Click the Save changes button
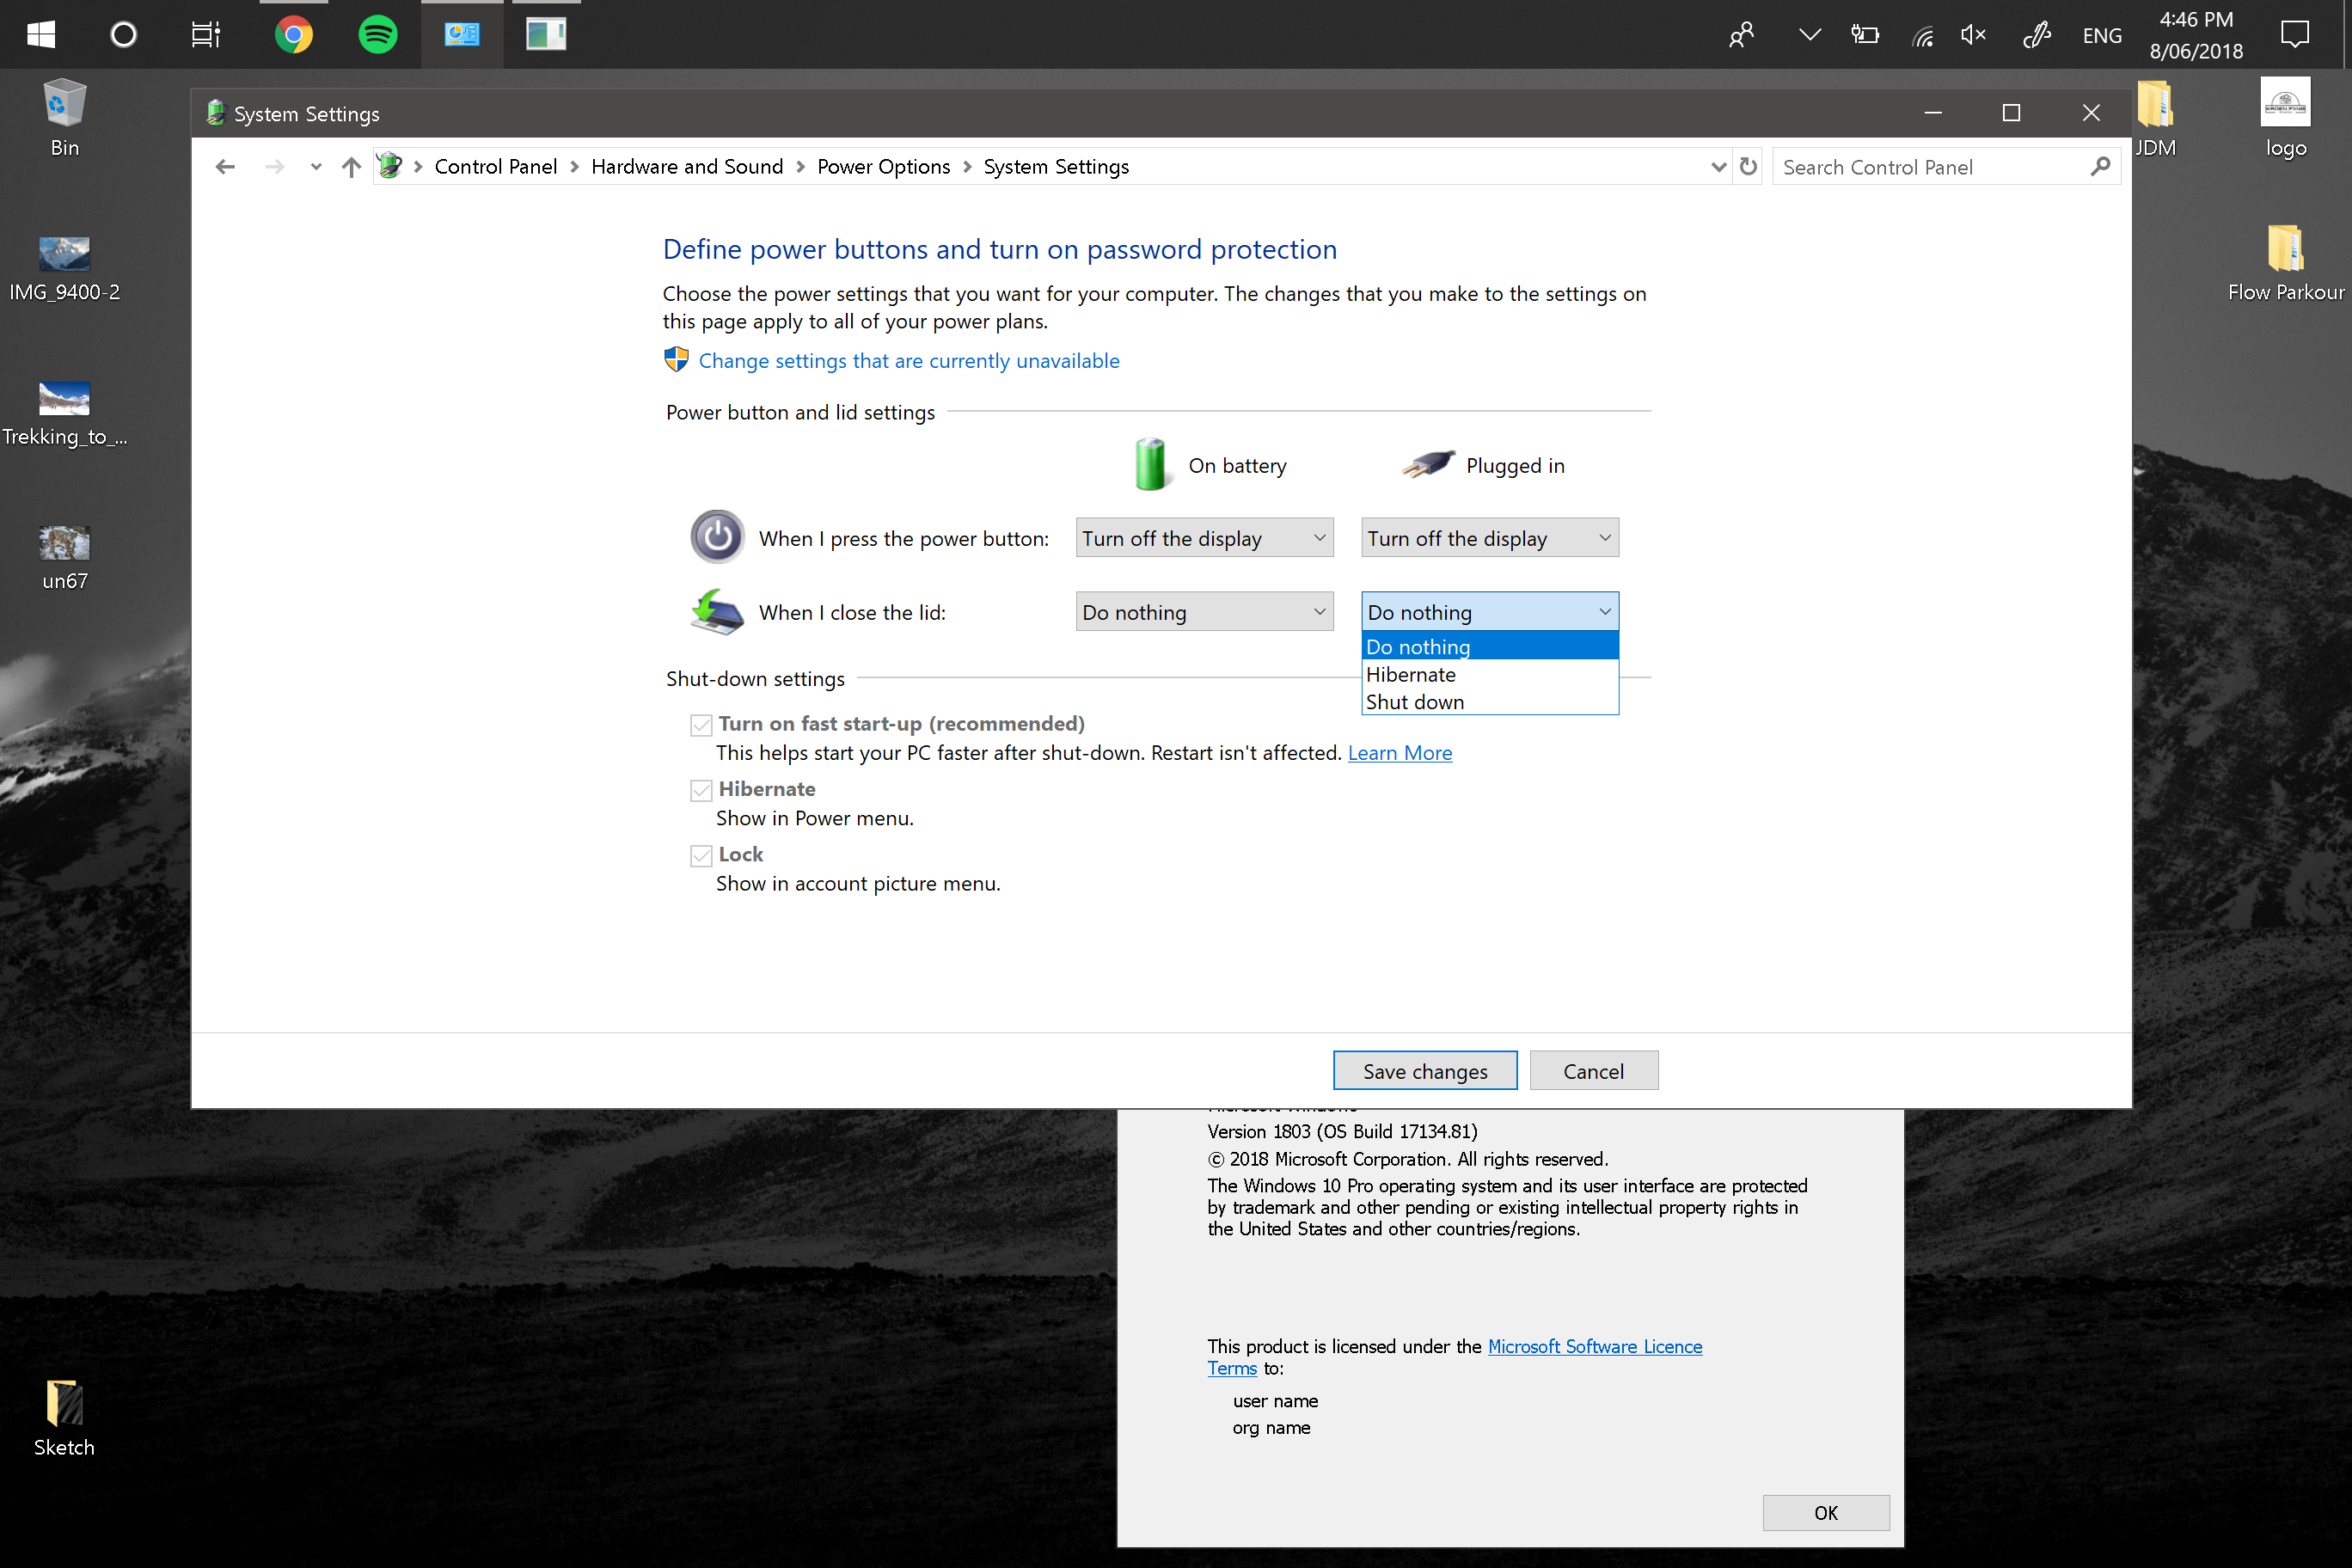 coord(1424,1071)
